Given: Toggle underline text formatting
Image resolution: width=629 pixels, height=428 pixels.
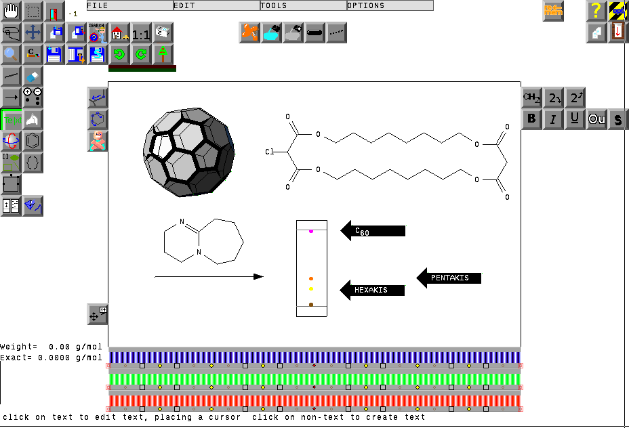Looking at the screenshot, I should [575, 119].
